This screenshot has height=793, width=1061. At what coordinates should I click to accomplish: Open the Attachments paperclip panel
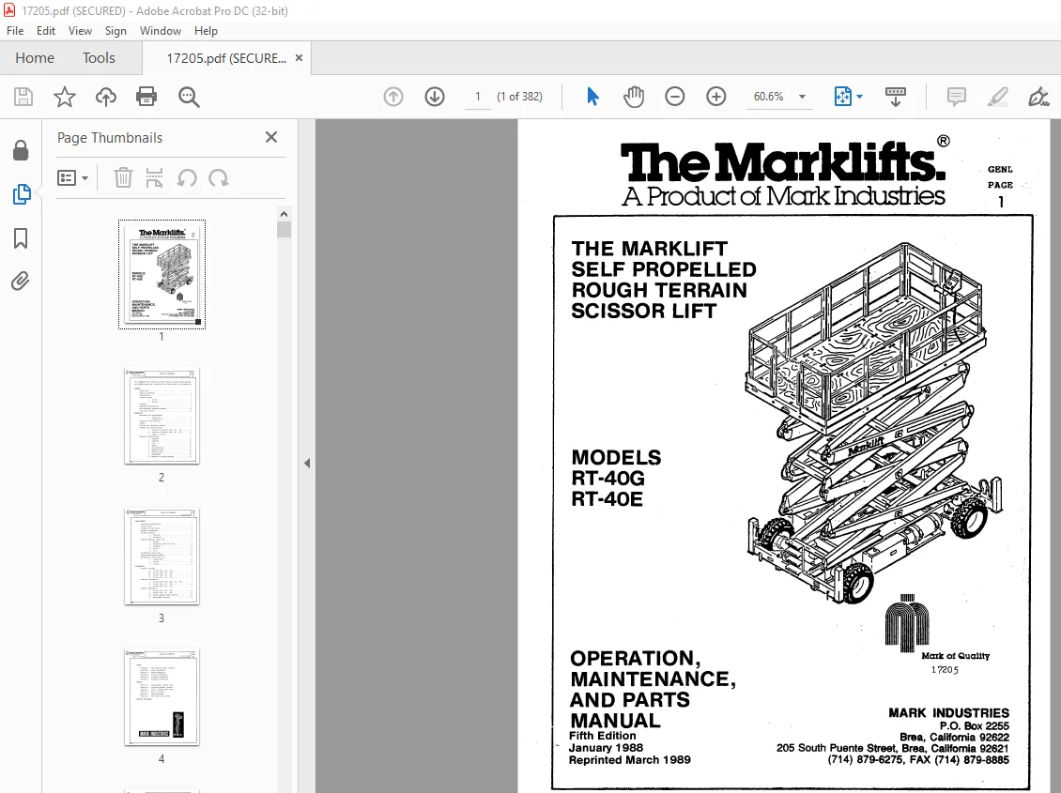pyautogui.click(x=21, y=281)
